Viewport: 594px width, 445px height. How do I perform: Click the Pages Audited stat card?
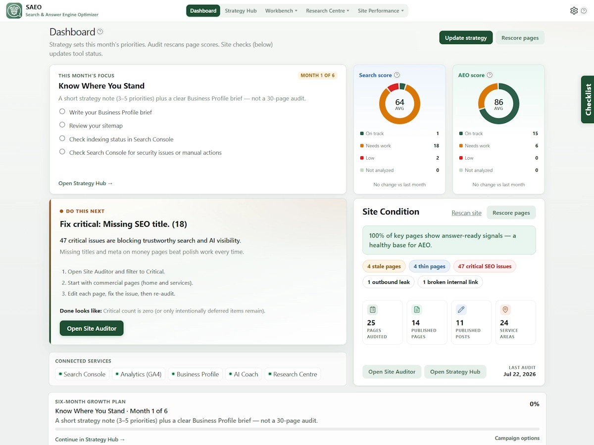click(x=383, y=322)
